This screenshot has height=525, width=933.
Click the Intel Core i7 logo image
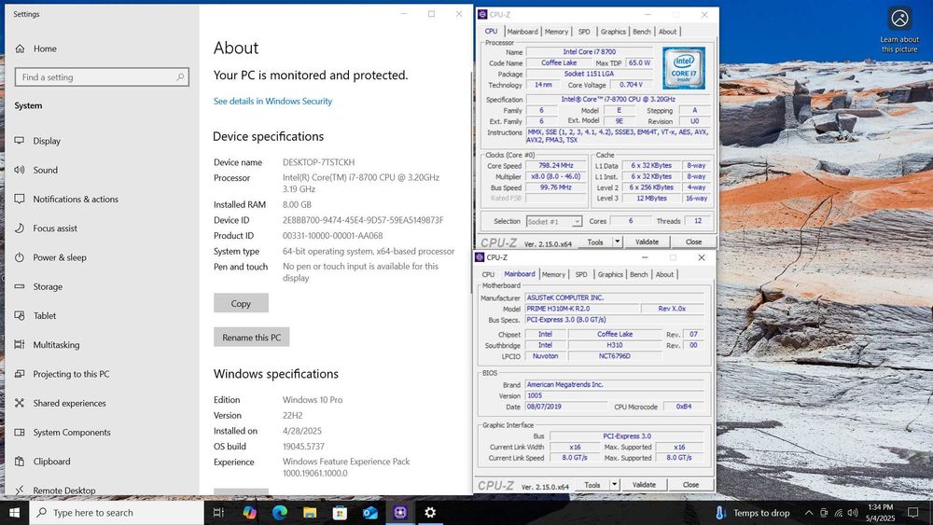click(684, 68)
